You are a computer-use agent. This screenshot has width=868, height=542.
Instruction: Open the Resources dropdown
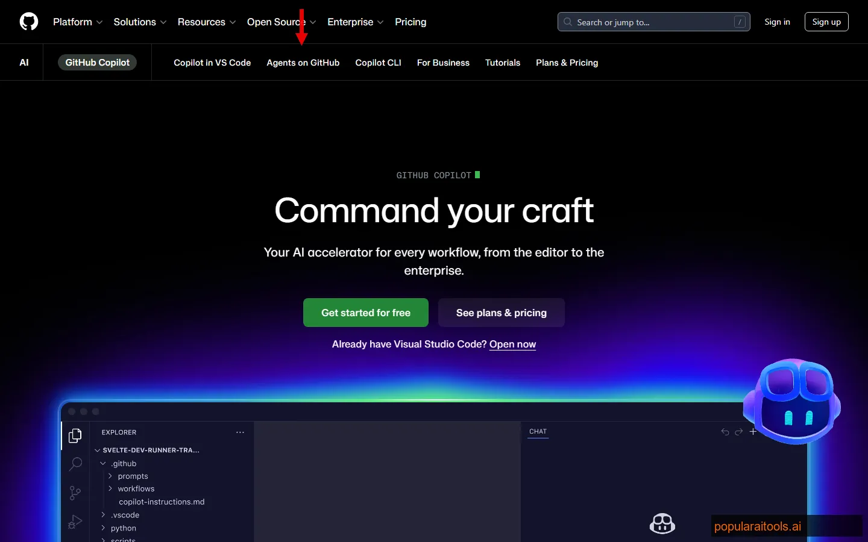pyautogui.click(x=202, y=22)
